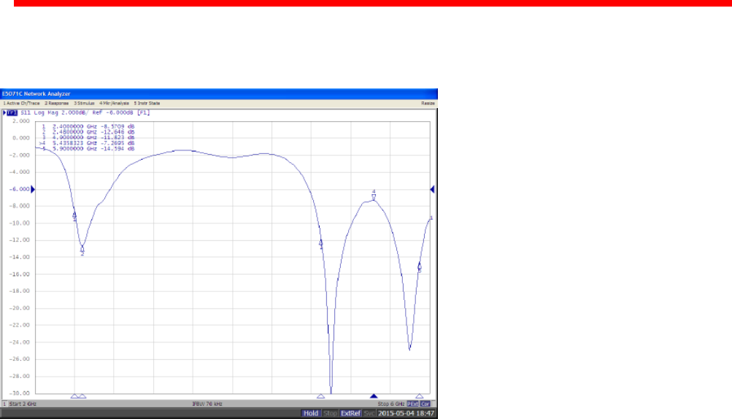The height and width of the screenshot is (419, 732).
Task: Click marker 5 on the trace
Action: click(x=419, y=268)
